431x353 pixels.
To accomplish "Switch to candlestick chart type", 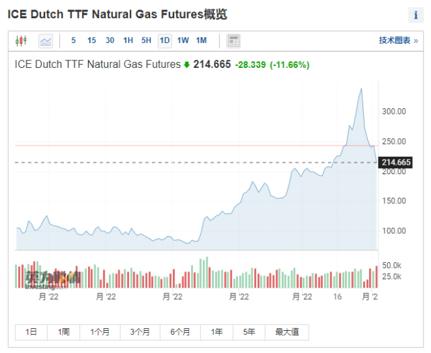I will pyautogui.click(x=21, y=40).
